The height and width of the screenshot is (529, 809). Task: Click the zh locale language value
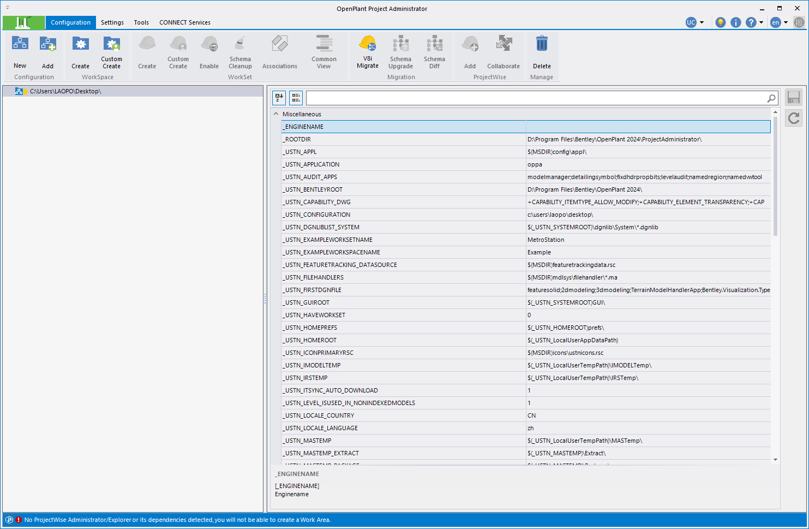pyautogui.click(x=648, y=428)
